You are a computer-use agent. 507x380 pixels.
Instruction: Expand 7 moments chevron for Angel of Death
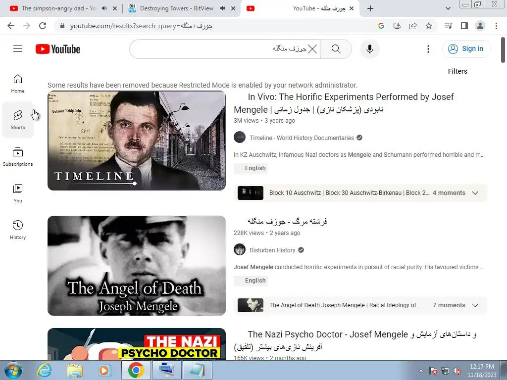point(475,305)
